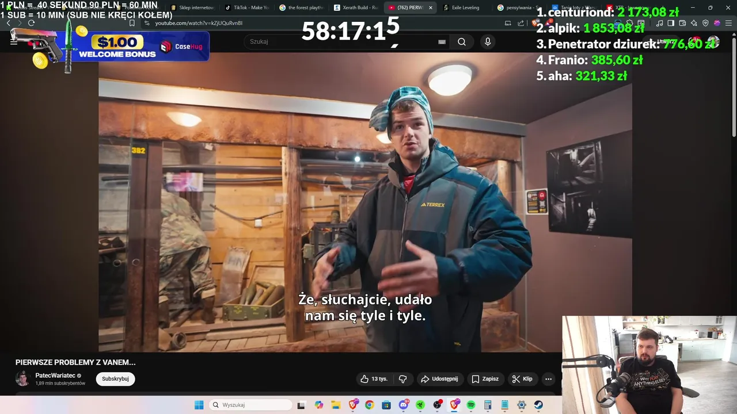Viewport: 737px width, 414px height.
Task: Open OBS Studio from the taskbar
Action: (437, 405)
